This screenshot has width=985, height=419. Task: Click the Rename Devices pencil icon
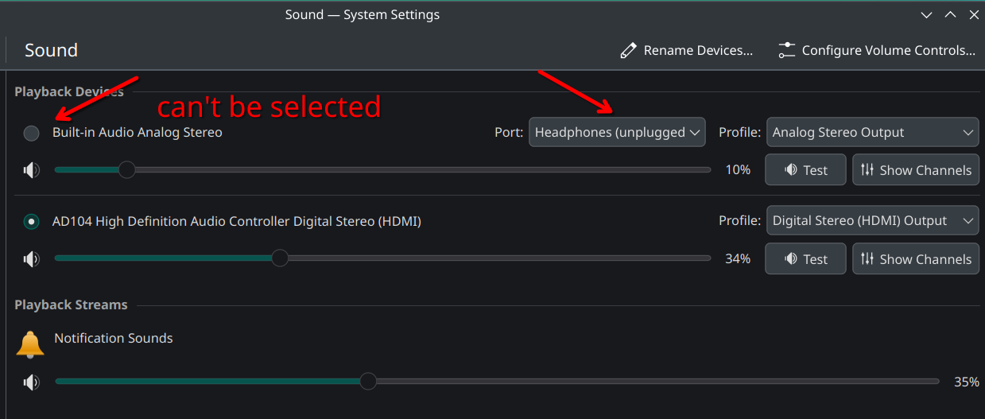628,50
